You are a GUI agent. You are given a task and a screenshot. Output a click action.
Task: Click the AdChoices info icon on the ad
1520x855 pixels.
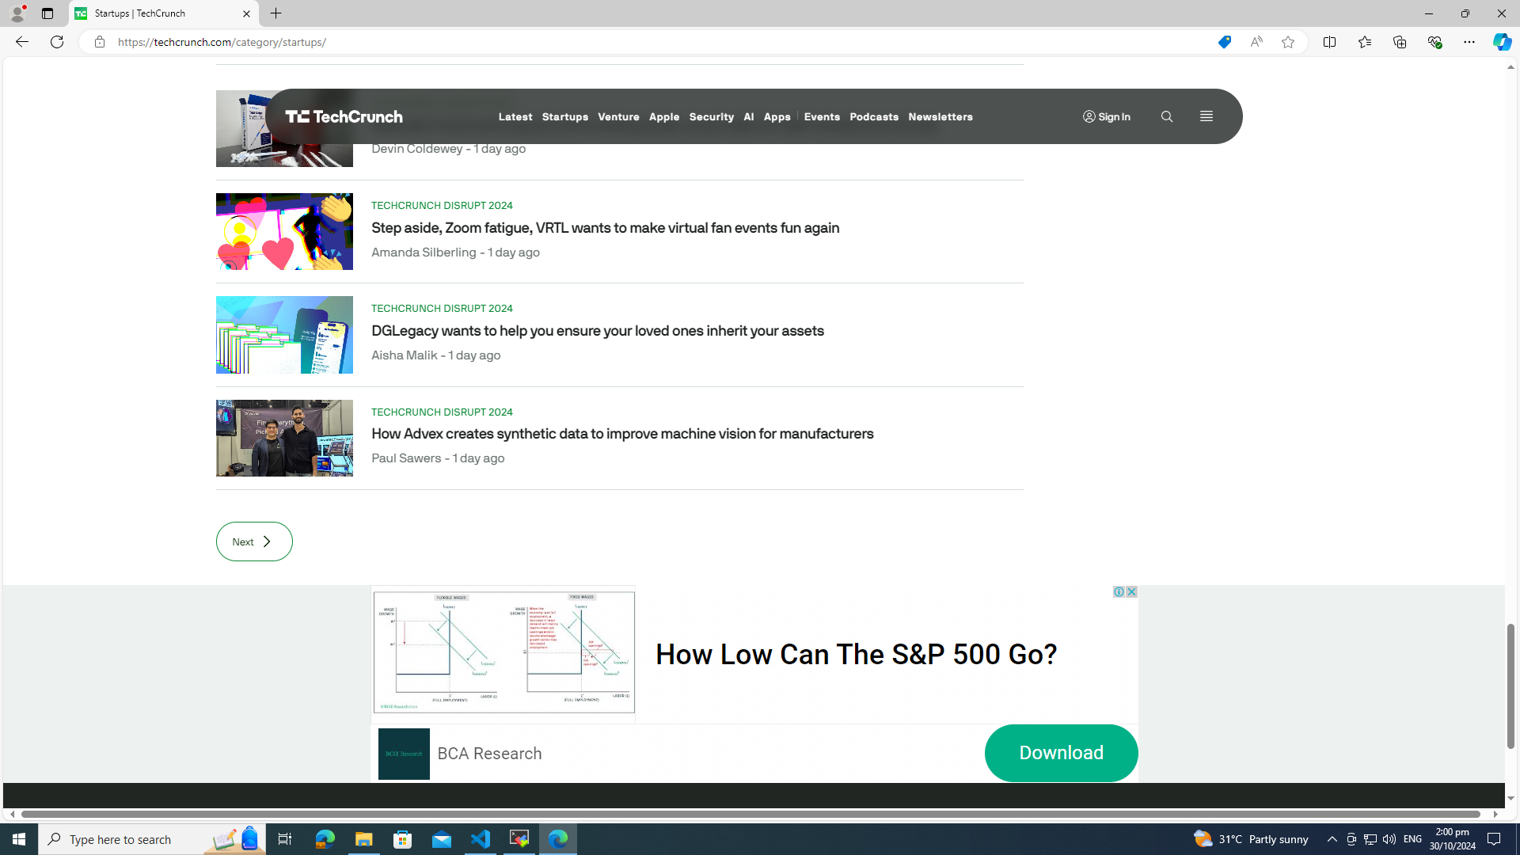pos(1118,592)
